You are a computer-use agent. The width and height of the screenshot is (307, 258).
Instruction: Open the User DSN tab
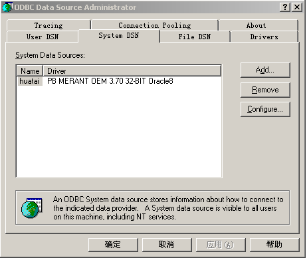(43, 37)
